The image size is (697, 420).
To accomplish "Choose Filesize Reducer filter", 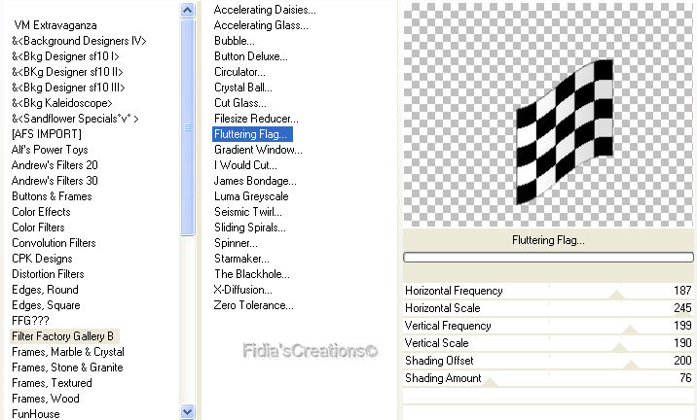I will coord(256,119).
